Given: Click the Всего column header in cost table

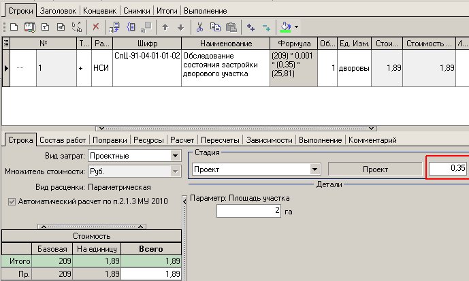Looking at the screenshot, I should coord(151,249).
